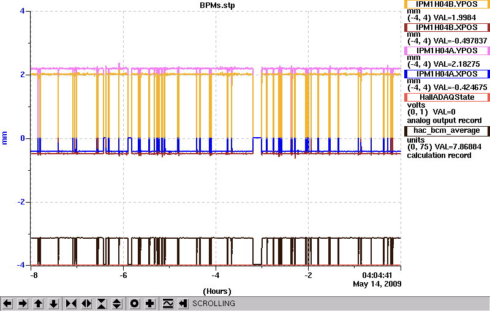Screen dimensions: 490x311
Task: Pan the plot right with the right-arrow button
Action: 23,304
